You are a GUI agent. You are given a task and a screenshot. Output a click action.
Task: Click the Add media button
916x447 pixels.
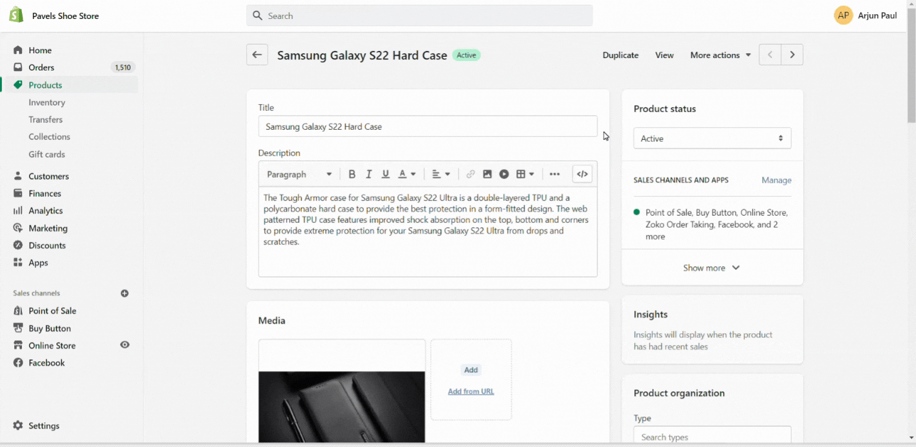point(471,370)
